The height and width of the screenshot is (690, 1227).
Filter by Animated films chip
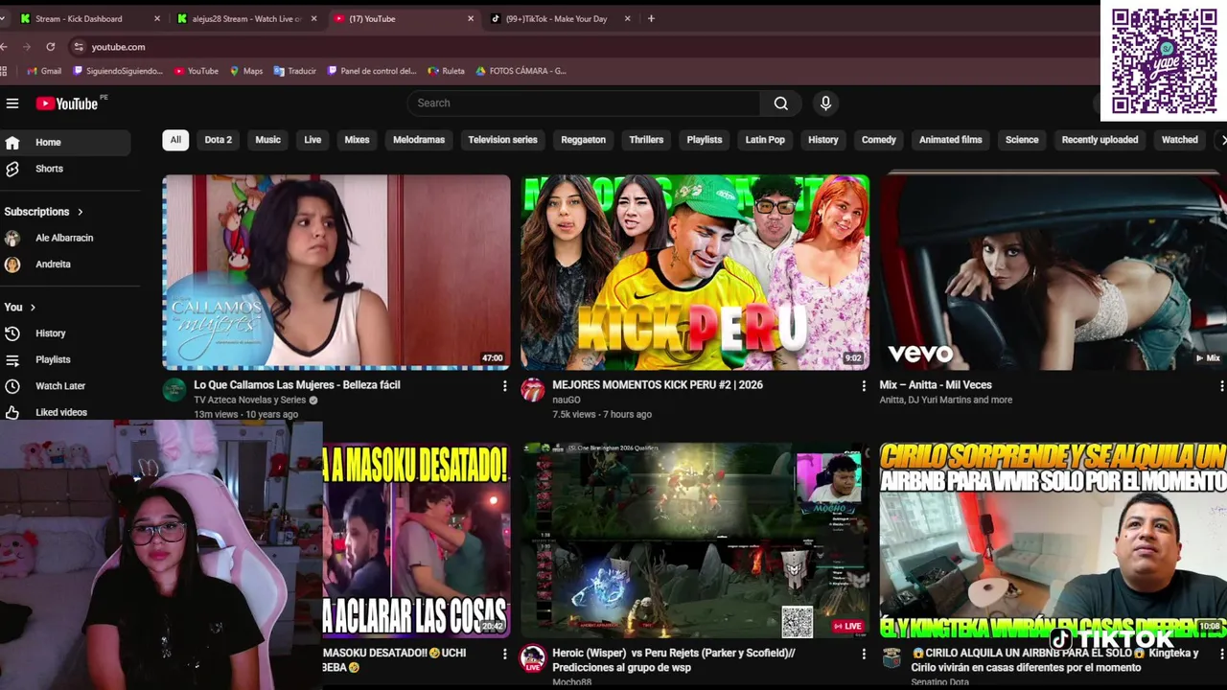950,140
